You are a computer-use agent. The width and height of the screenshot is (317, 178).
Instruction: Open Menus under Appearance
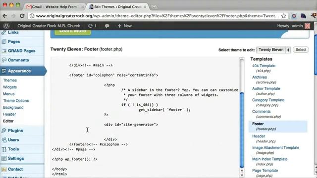click(9, 94)
